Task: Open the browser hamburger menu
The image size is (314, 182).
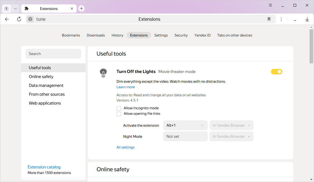Action: point(270,5)
